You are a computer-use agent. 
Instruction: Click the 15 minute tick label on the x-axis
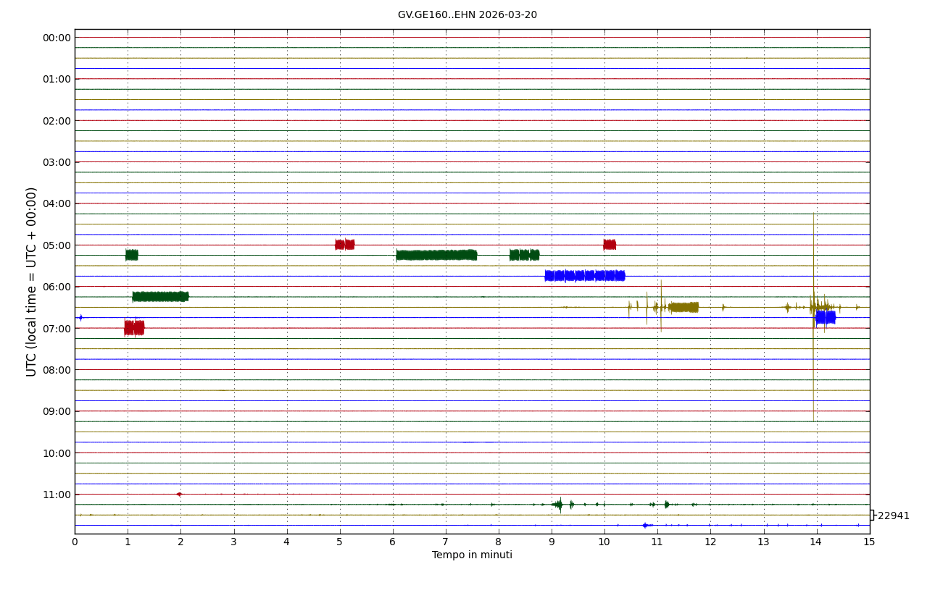[x=869, y=542]
